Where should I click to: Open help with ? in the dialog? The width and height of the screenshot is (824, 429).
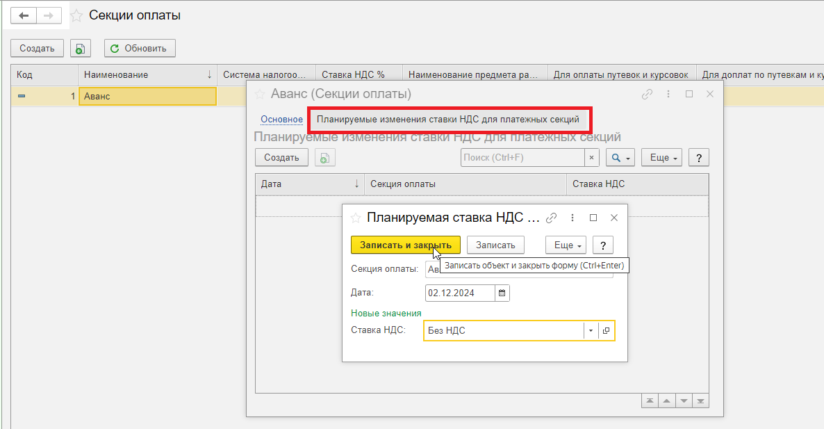coord(603,245)
